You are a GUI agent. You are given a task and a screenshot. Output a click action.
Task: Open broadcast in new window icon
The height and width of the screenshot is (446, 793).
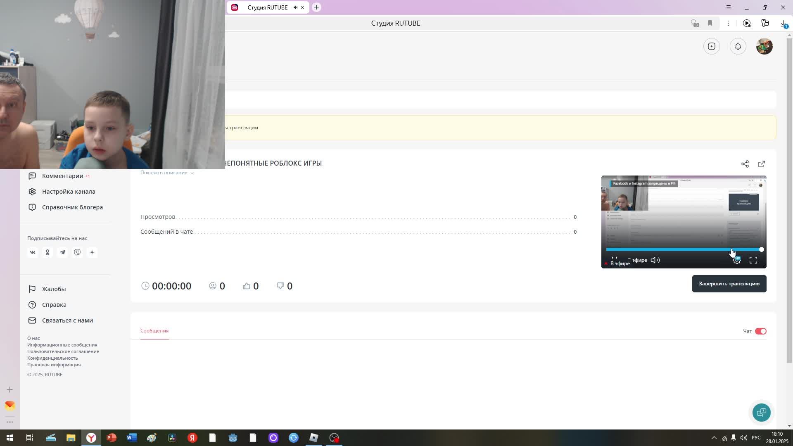(x=762, y=164)
